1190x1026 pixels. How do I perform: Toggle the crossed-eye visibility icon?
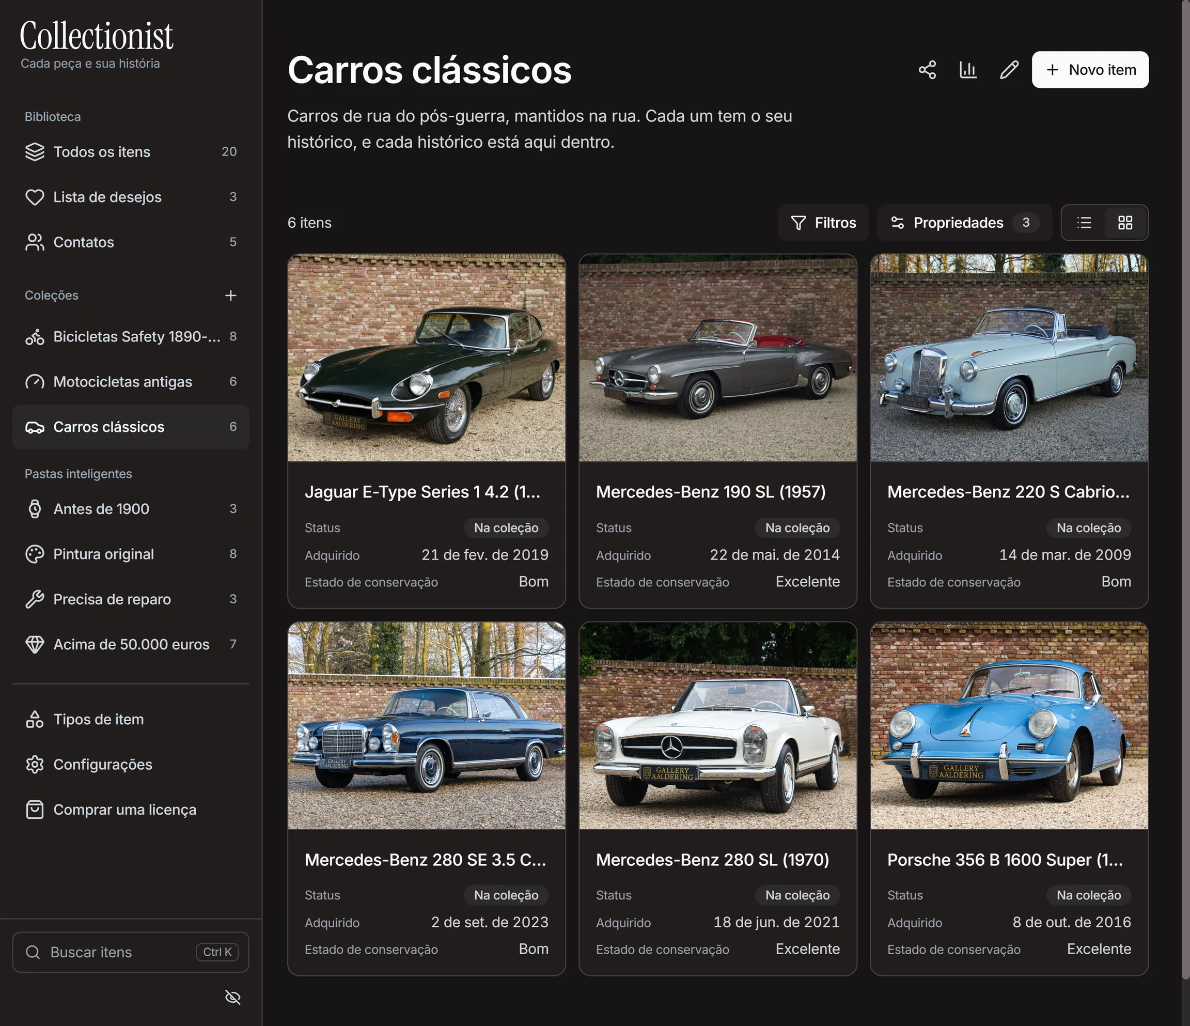(232, 997)
